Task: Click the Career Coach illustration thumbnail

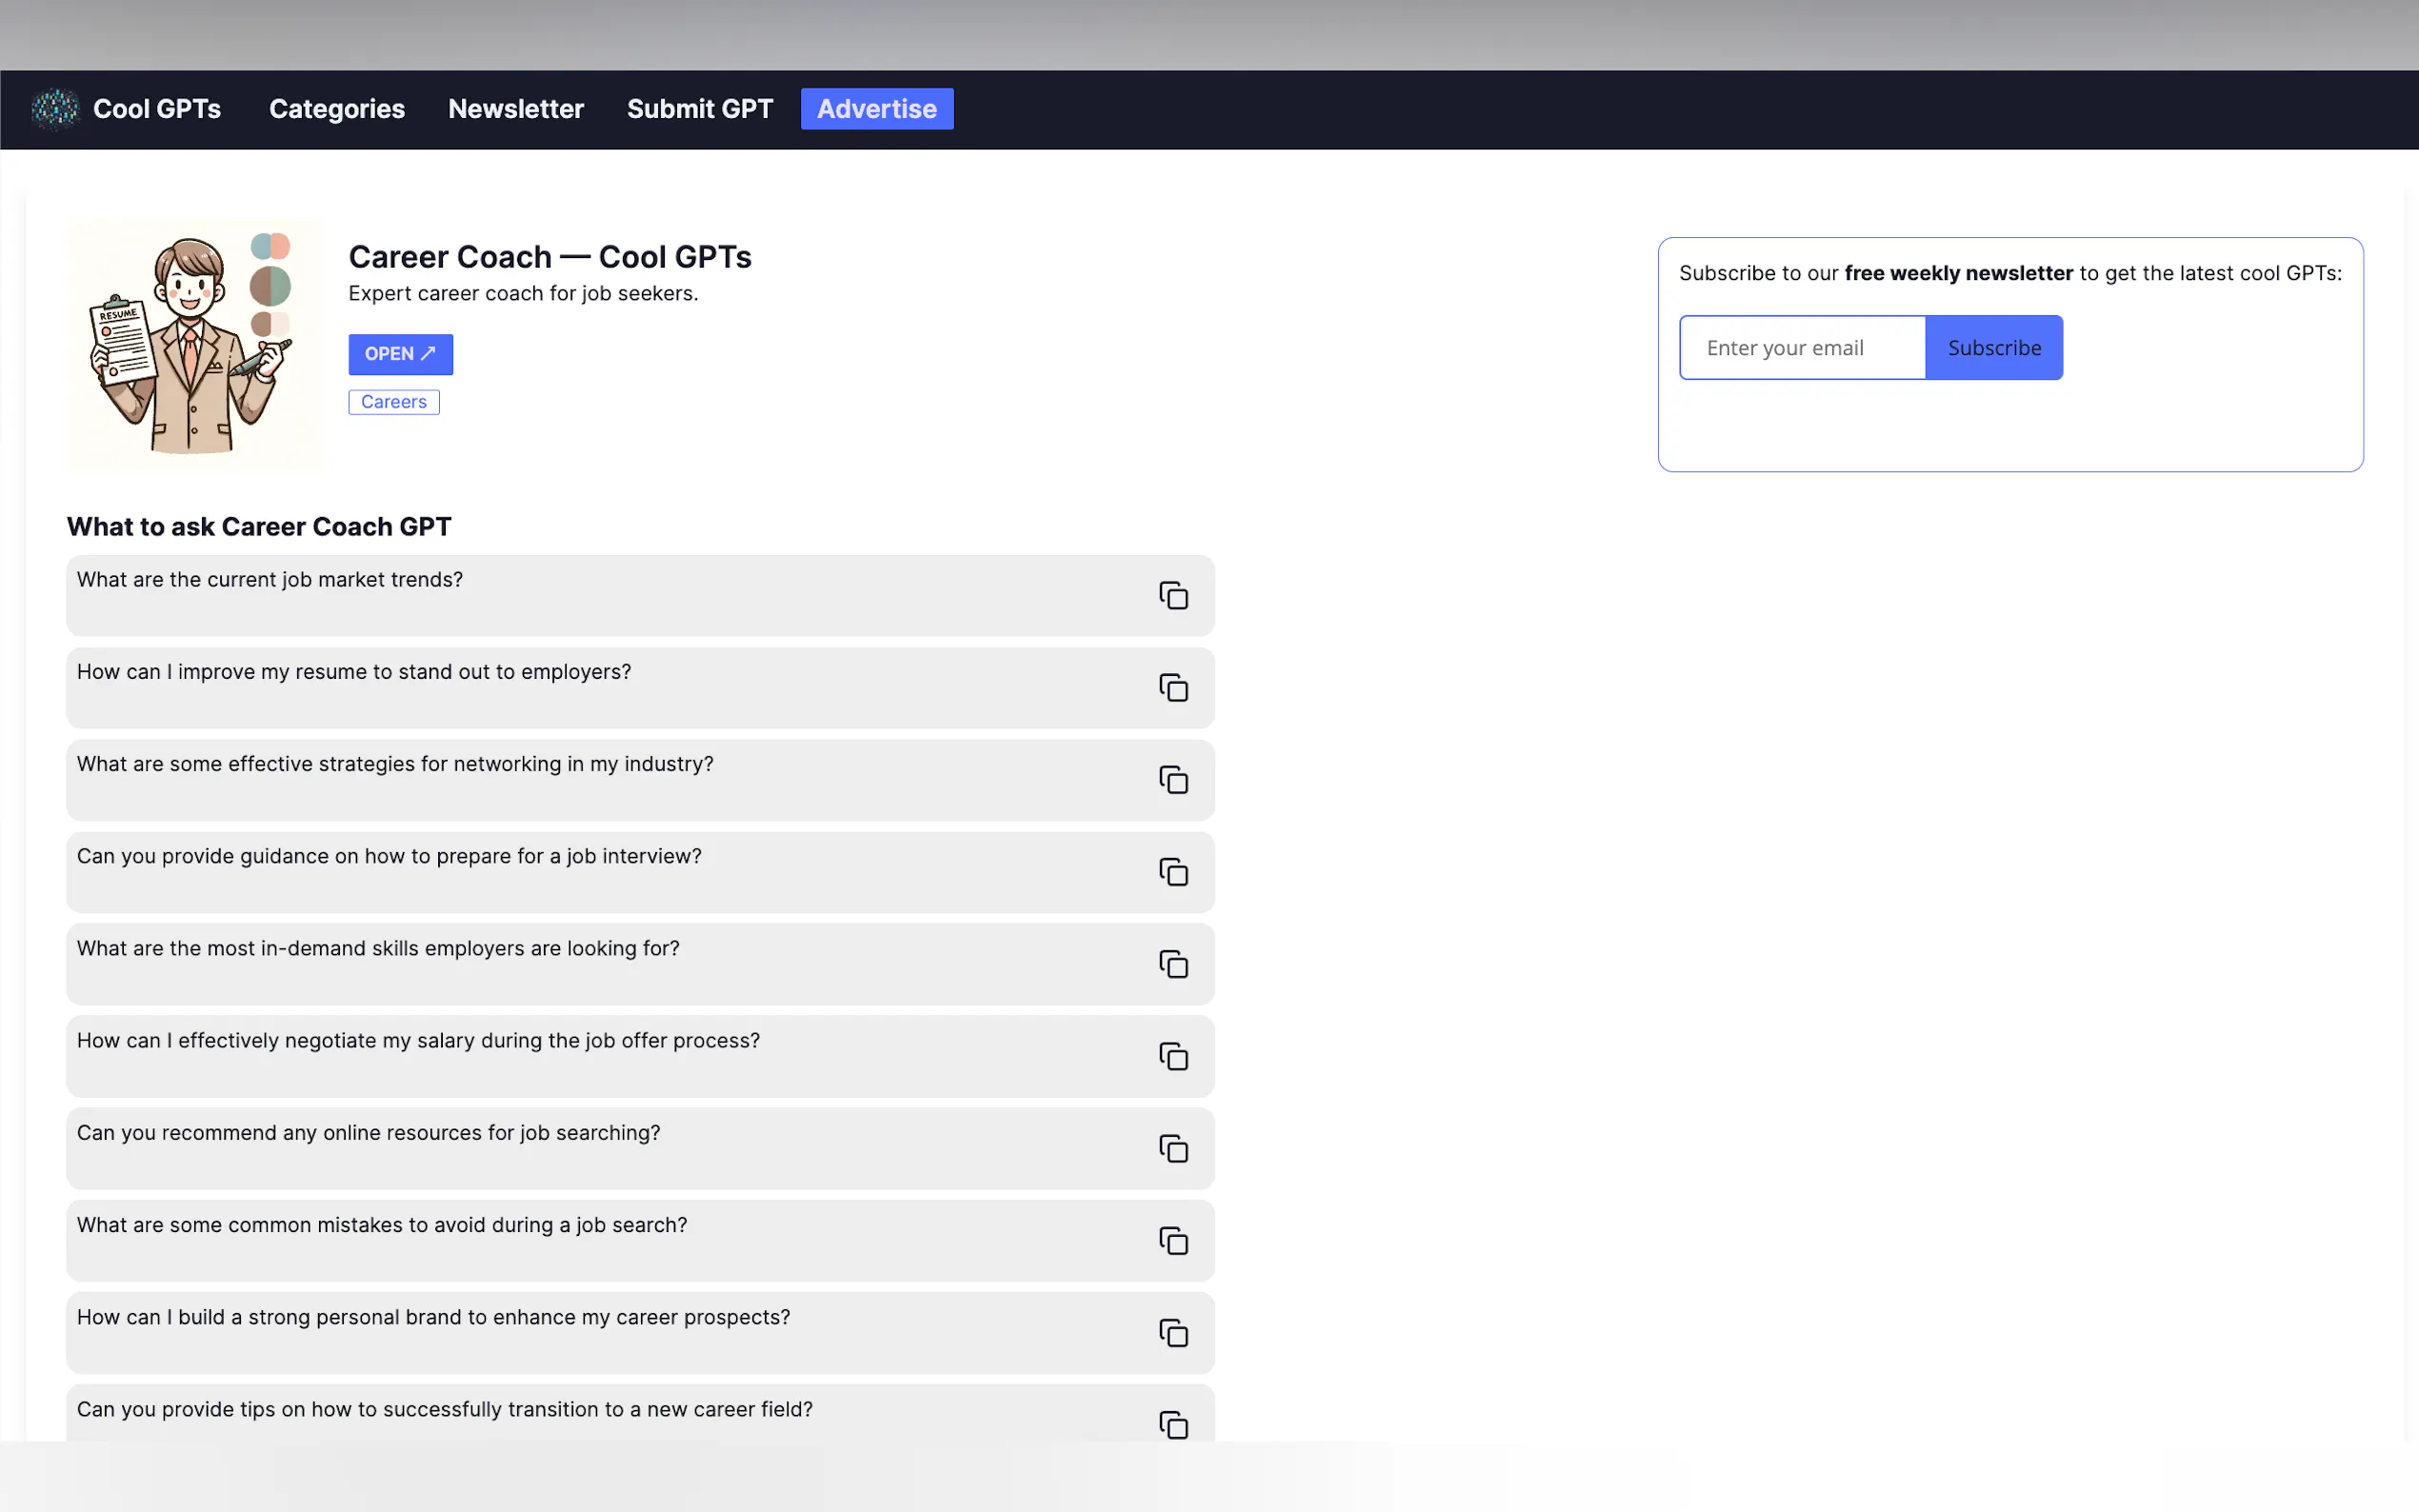Action: click(193, 345)
